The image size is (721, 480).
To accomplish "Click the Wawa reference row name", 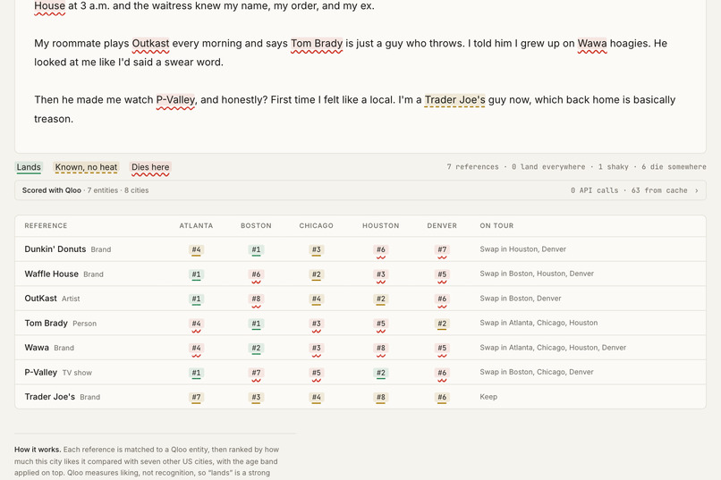I will click(37, 347).
